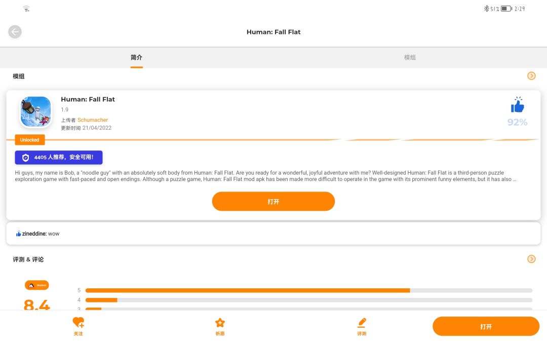Click the Human: Fall Flat card title
This screenshot has width=547, height=342.
pyautogui.click(x=88, y=99)
